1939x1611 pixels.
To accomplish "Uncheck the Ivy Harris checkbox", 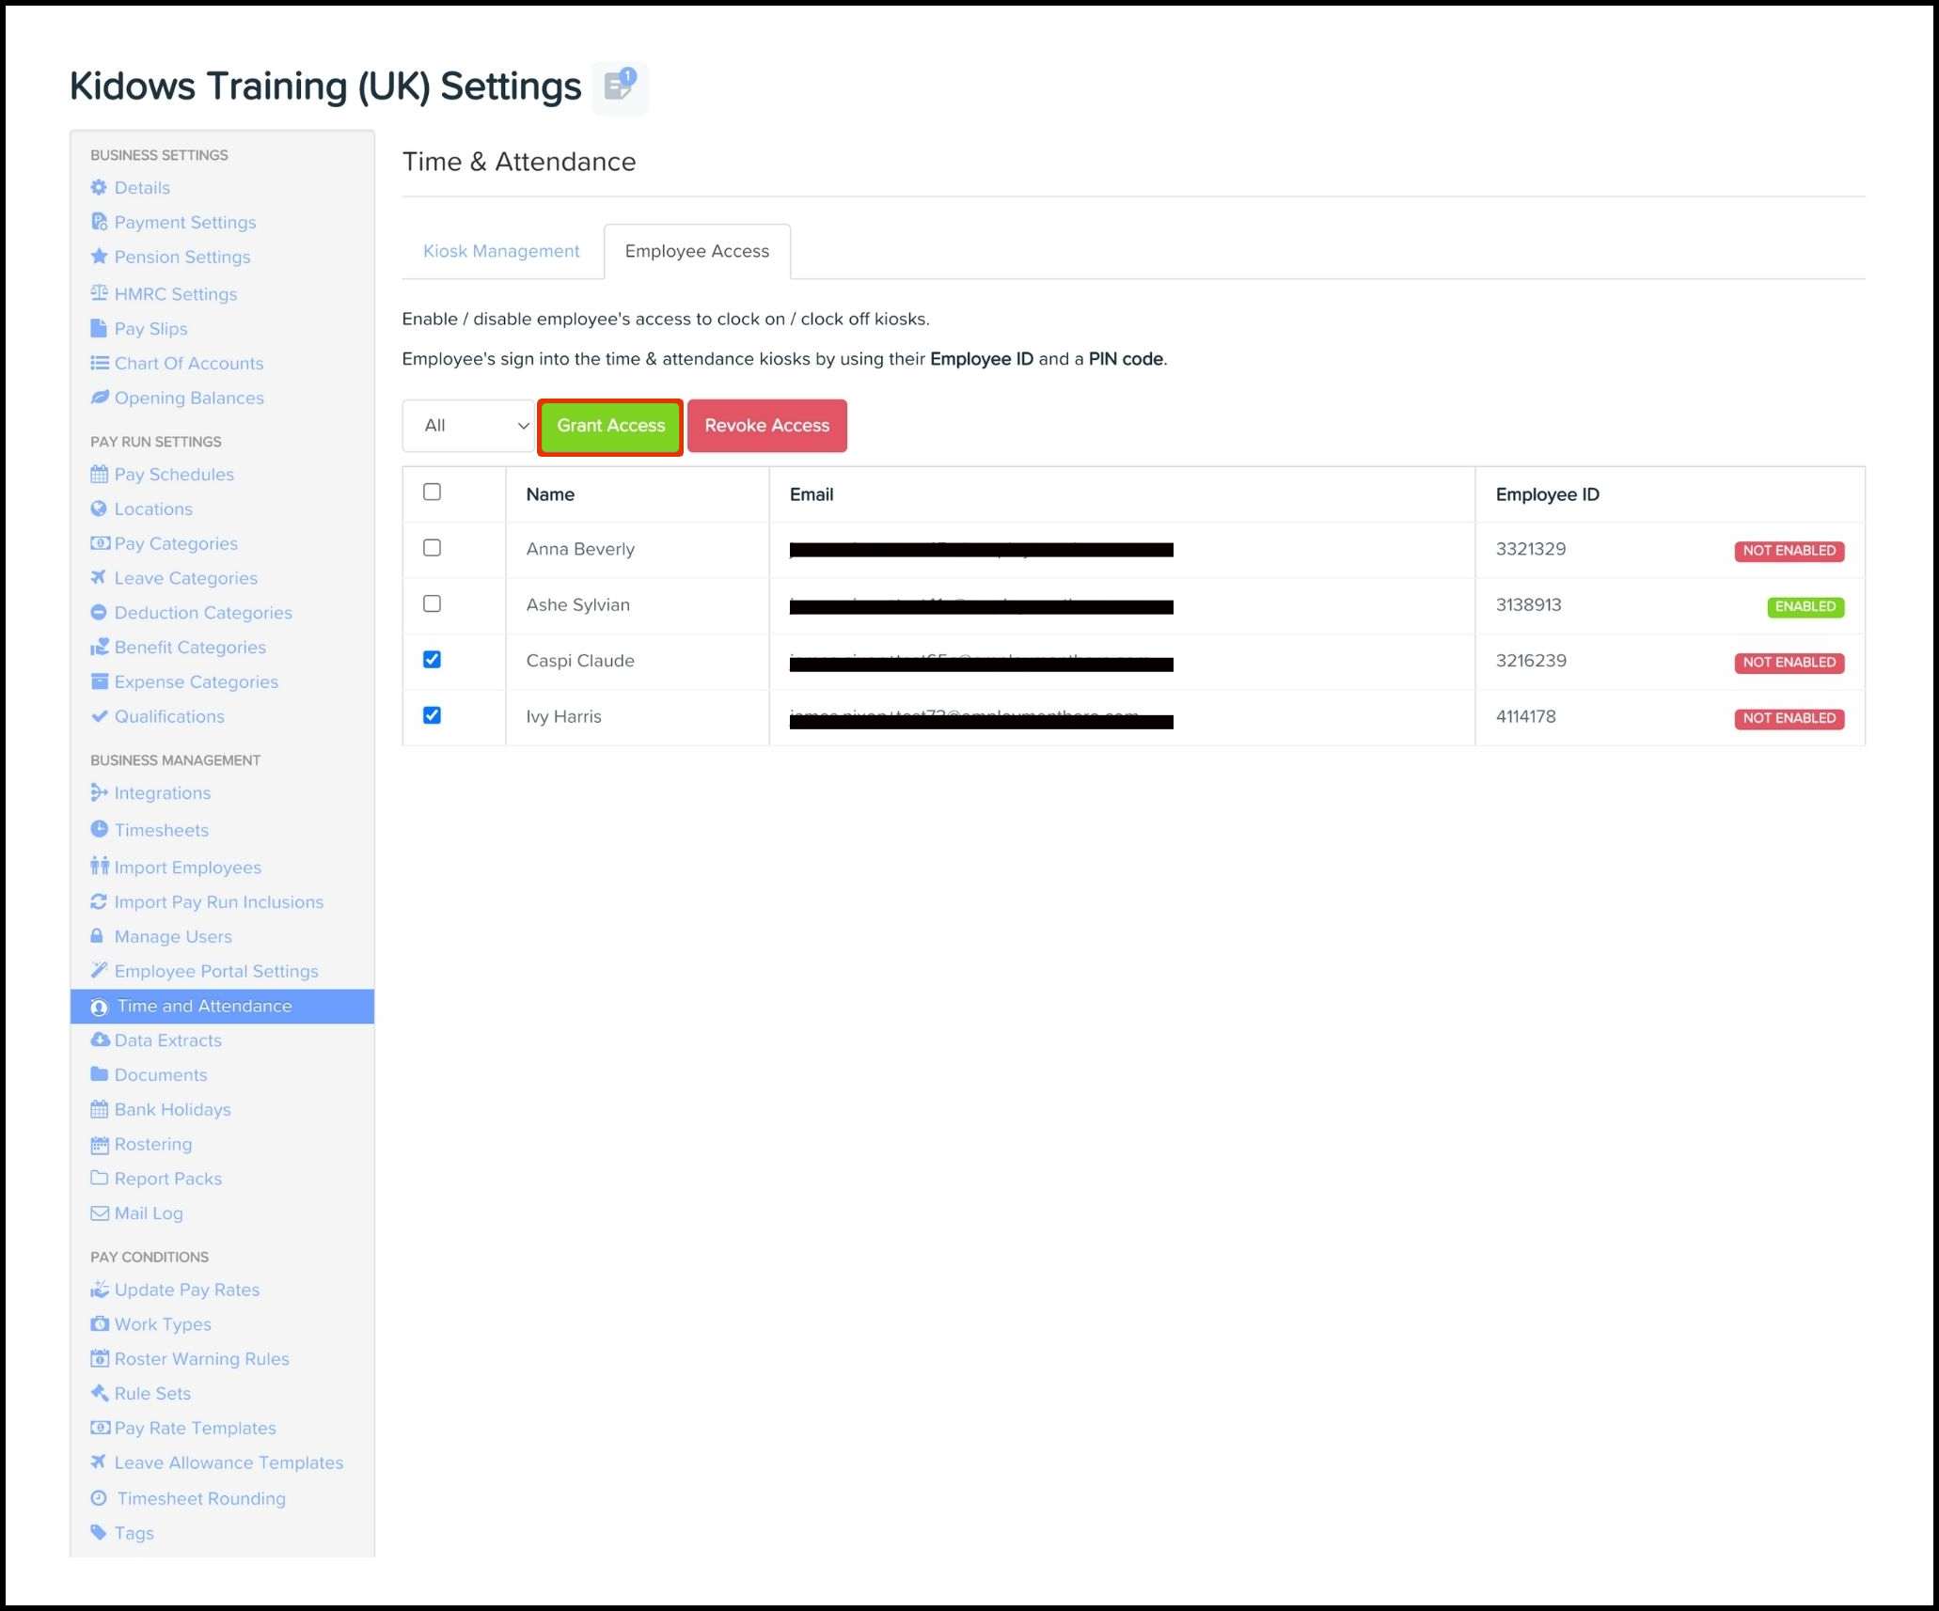I will tap(432, 715).
